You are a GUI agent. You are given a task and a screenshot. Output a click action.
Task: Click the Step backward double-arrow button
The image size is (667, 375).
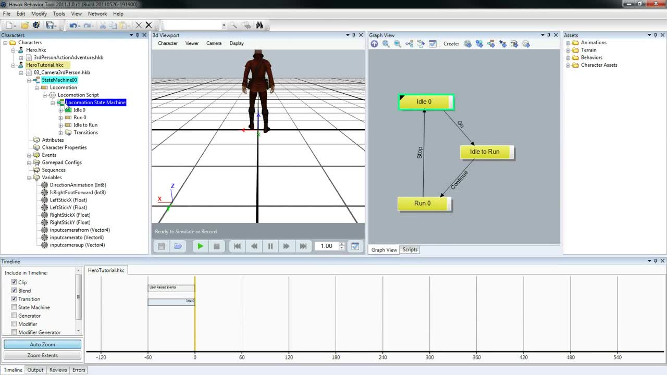point(254,246)
